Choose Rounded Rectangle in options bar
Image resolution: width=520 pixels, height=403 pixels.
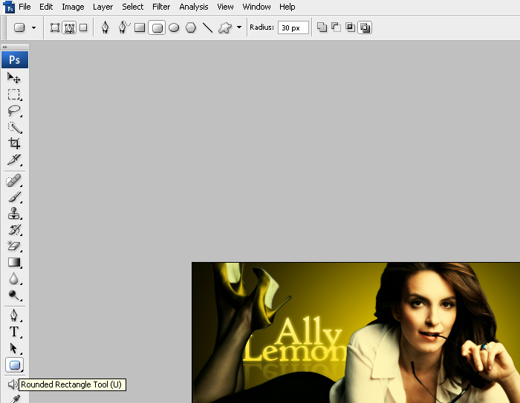click(157, 28)
